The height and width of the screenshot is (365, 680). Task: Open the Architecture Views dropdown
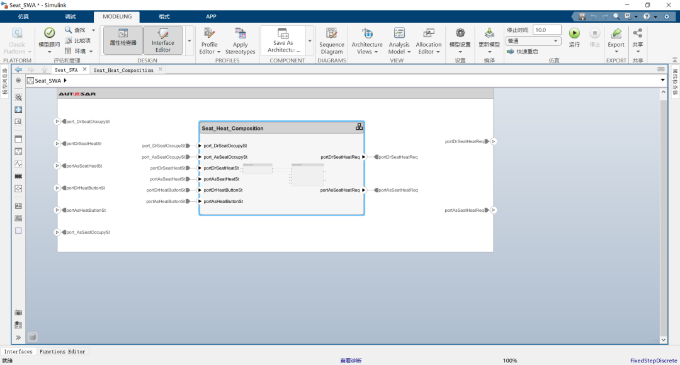click(367, 41)
